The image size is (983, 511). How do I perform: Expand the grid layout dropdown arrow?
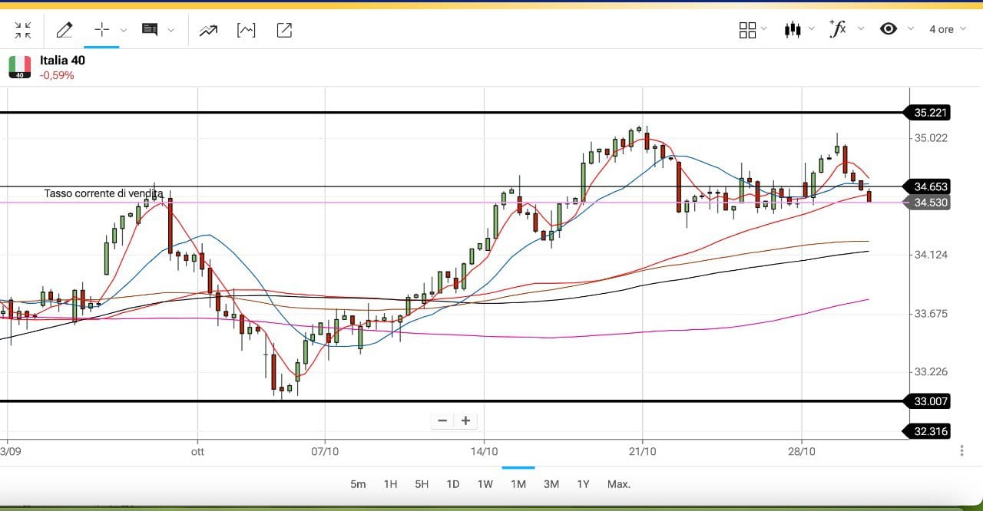coord(763,29)
